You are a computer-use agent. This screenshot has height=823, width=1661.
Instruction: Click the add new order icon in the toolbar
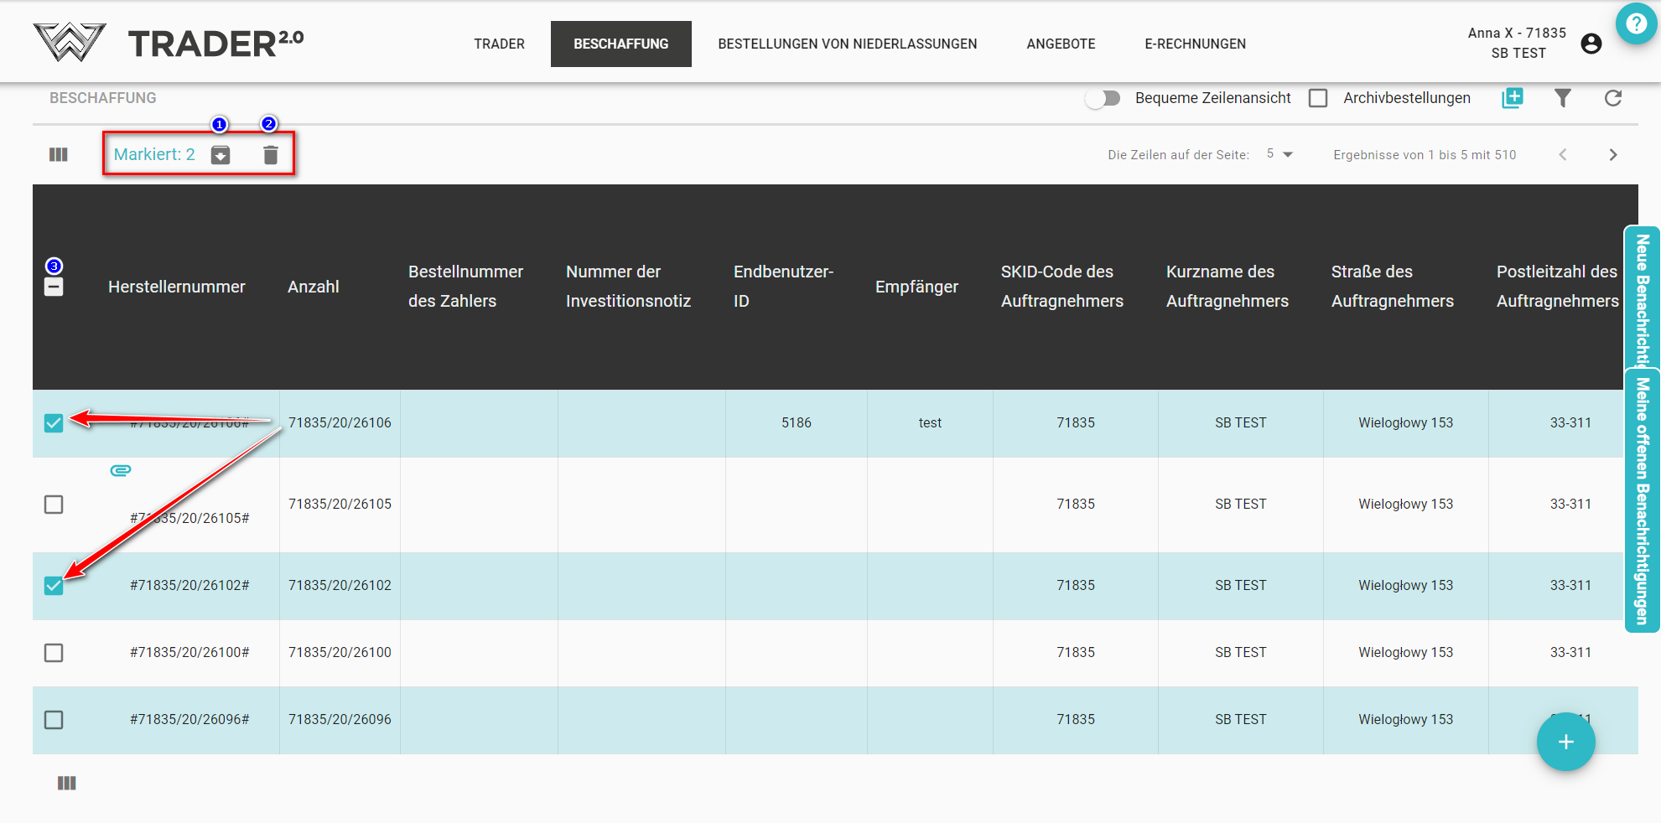[1512, 98]
